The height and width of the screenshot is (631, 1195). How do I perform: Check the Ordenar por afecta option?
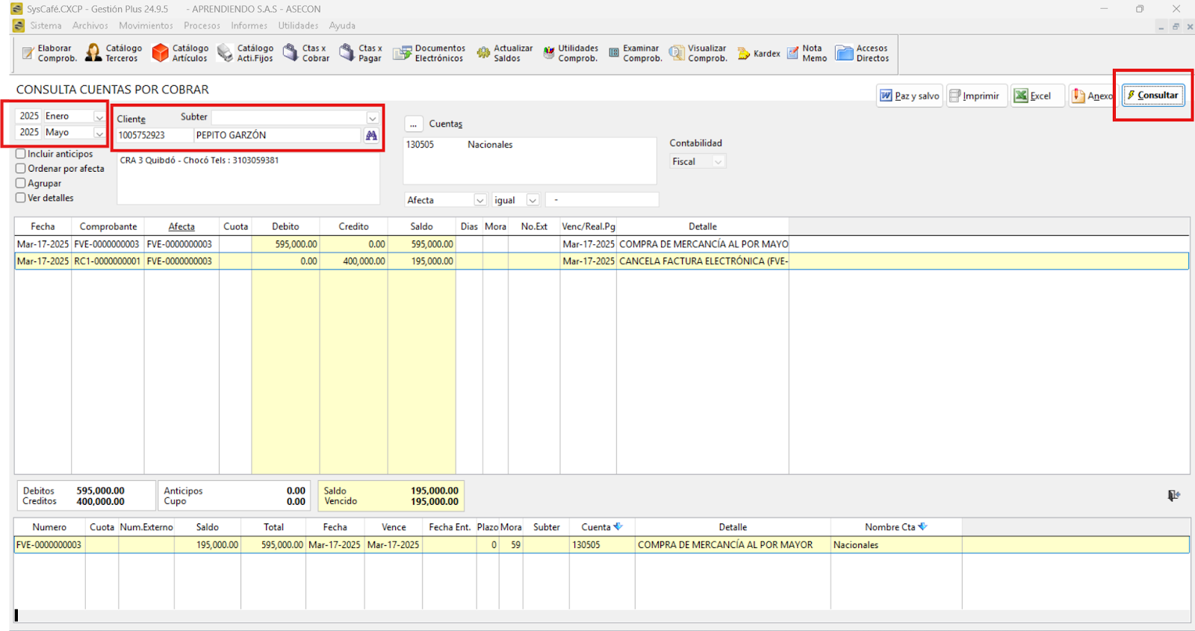21,169
